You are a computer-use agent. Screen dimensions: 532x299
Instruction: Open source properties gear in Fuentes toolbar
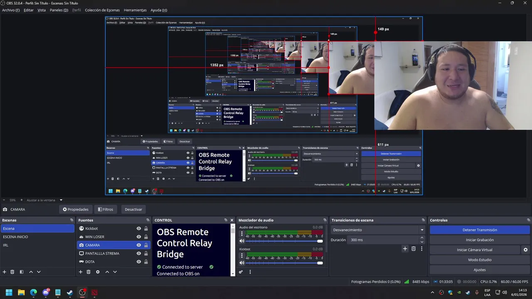98,272
